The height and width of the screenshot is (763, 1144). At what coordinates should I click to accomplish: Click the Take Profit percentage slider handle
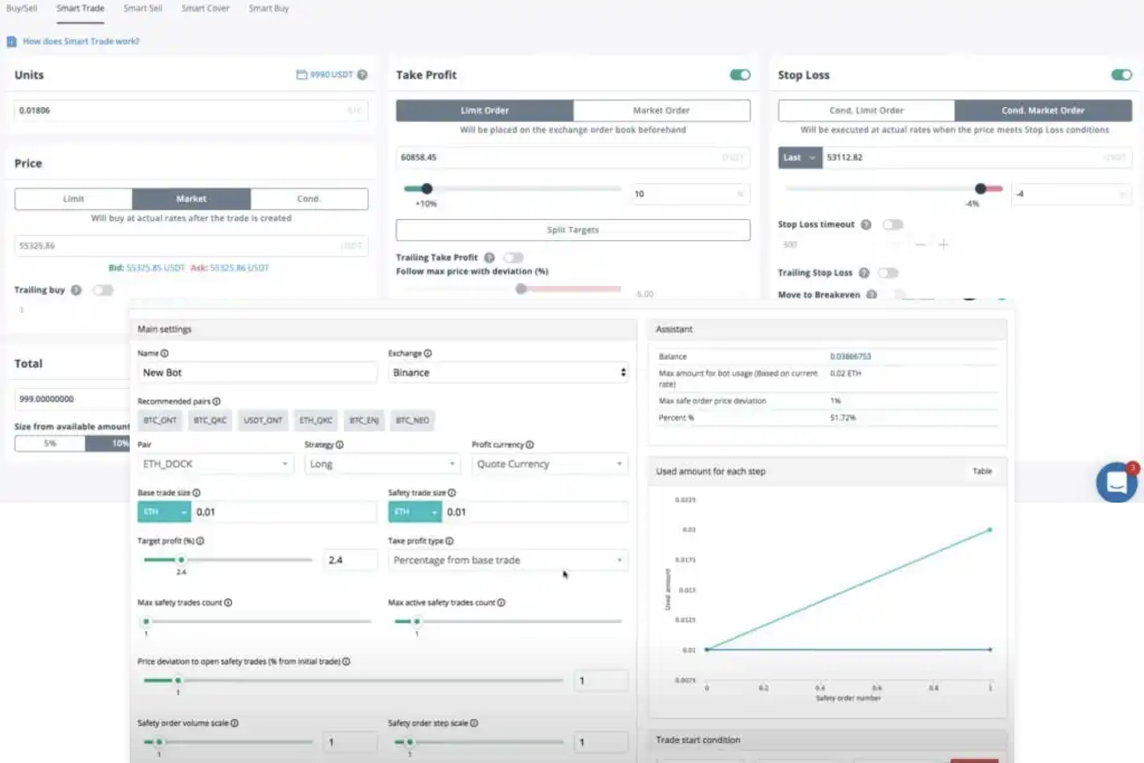[x=427, y=188]
